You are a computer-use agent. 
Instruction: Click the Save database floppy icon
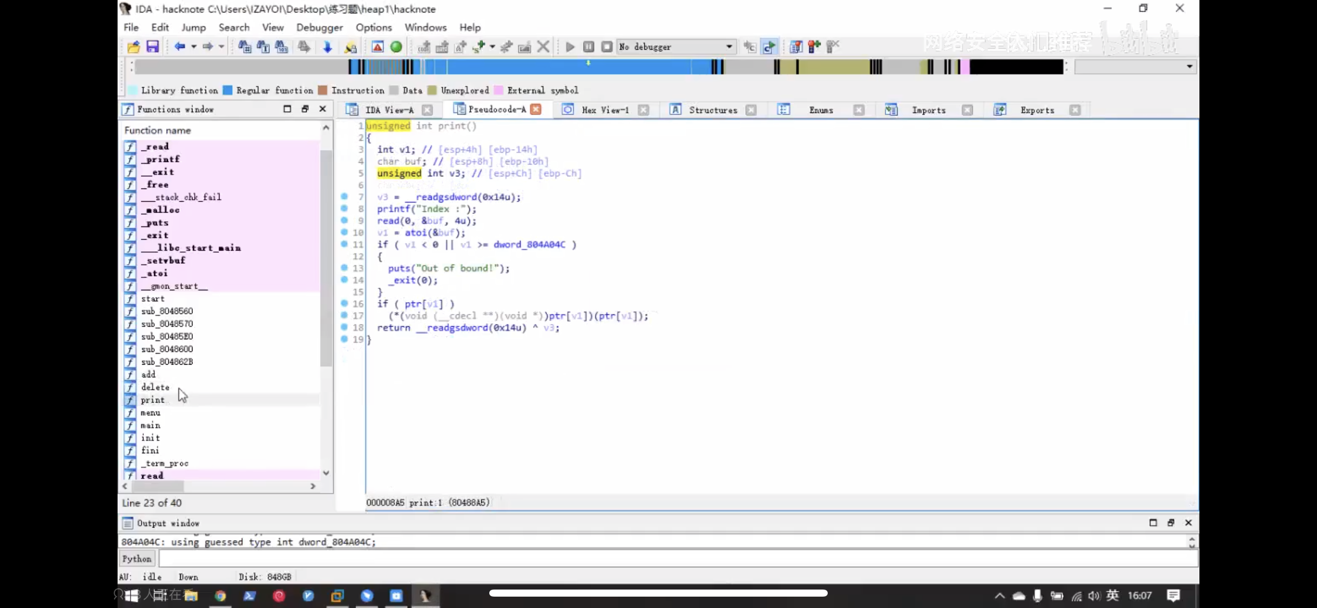pyautogui.click(x=152, y=47)
